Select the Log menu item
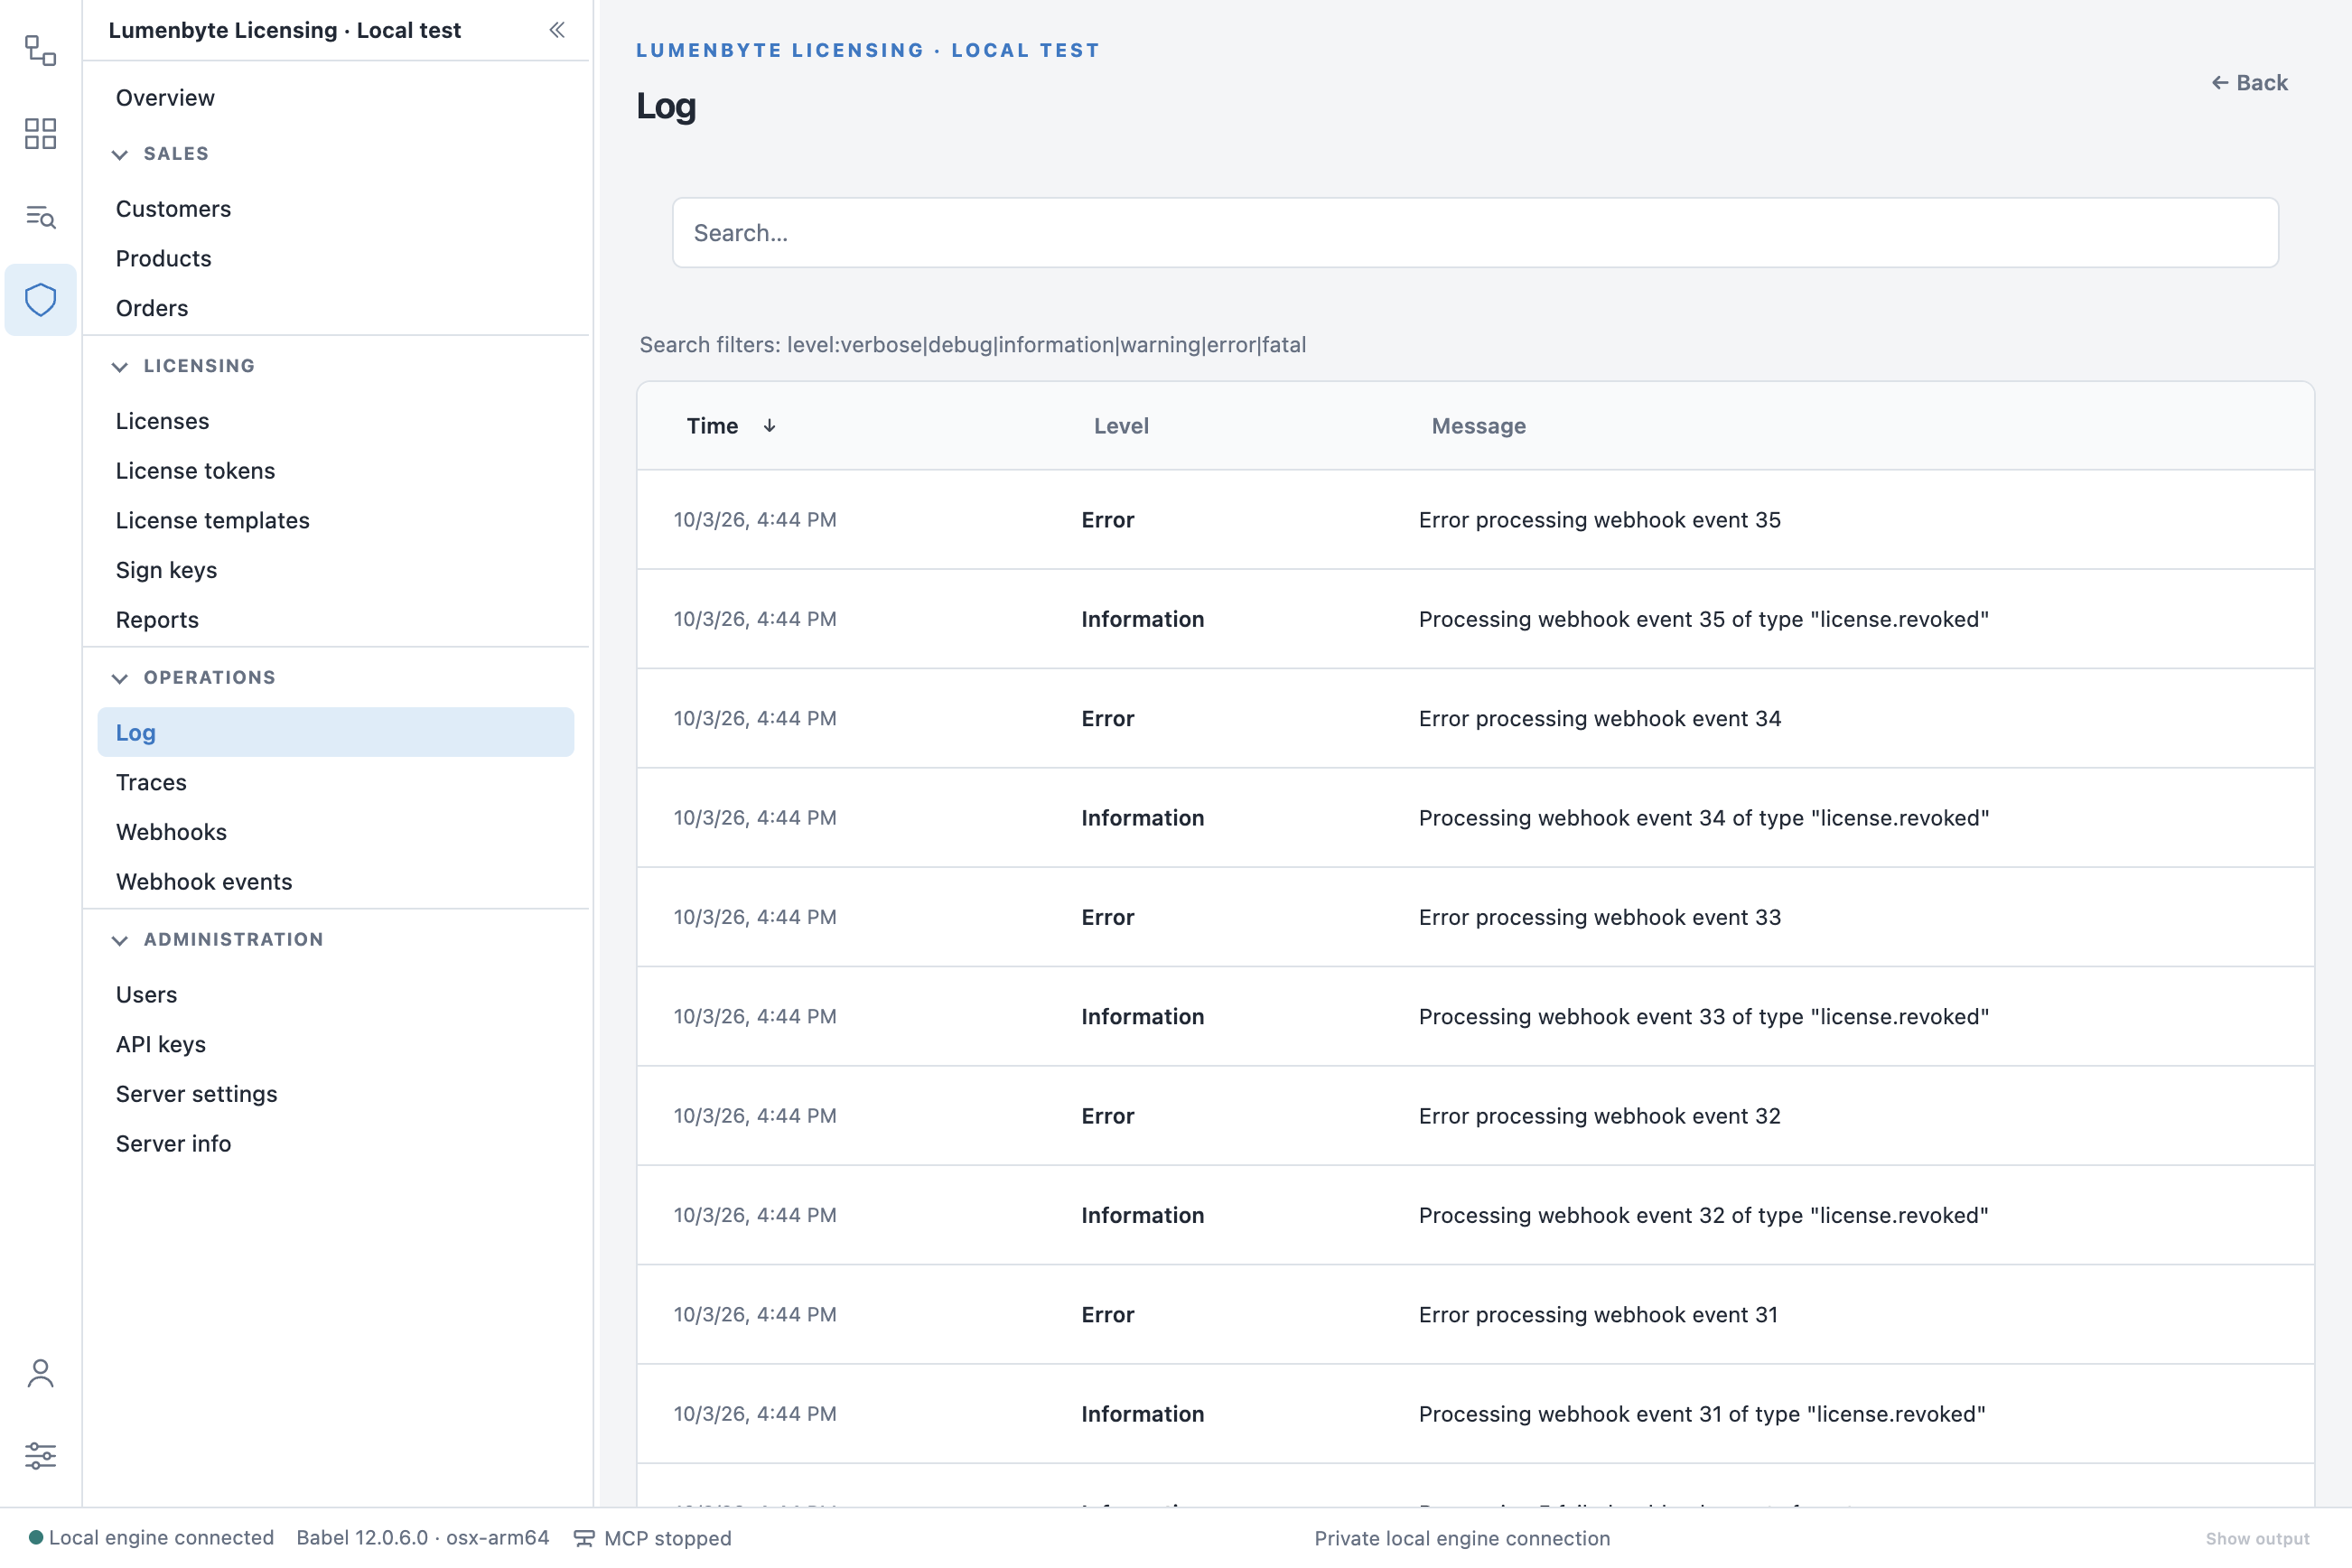Image resolution: width=2352 pixels, height=1568 pixels. coord(336,733)
